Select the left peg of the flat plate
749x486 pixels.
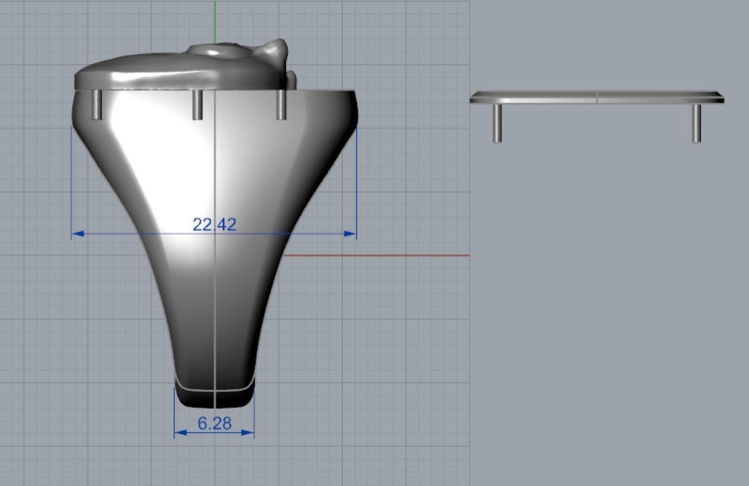(x=498, y=123)
